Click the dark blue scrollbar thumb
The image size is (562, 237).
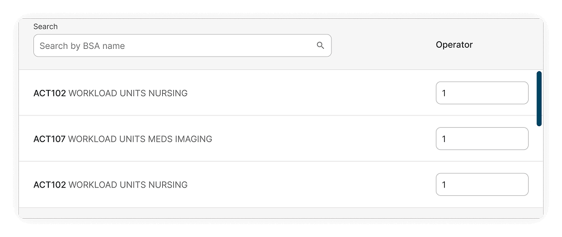(x=539, y=98)
